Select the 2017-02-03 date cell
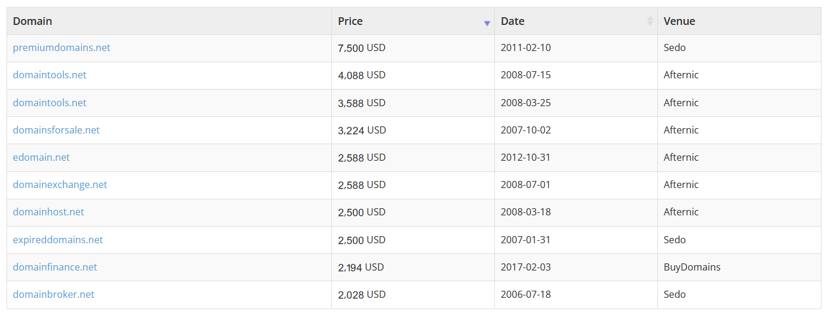 coord(576,267)
